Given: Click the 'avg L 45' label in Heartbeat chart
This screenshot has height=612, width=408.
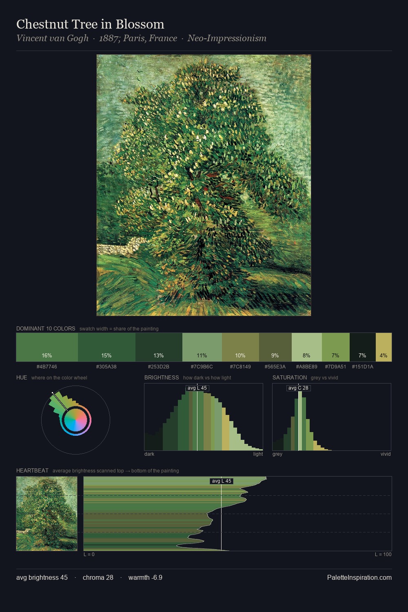Looking at the screenshot, I should click(x=222, y=481).
